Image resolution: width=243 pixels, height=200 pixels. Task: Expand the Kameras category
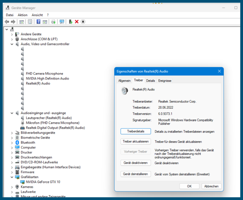coord(12,187)
